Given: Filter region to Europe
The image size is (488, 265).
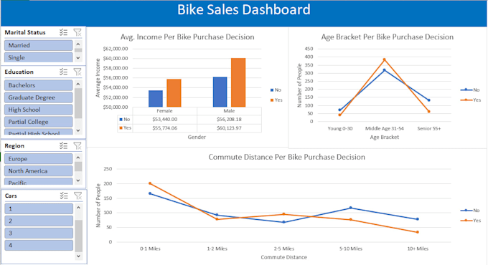Looking at the screenshot, I should (x=39, y=159).
